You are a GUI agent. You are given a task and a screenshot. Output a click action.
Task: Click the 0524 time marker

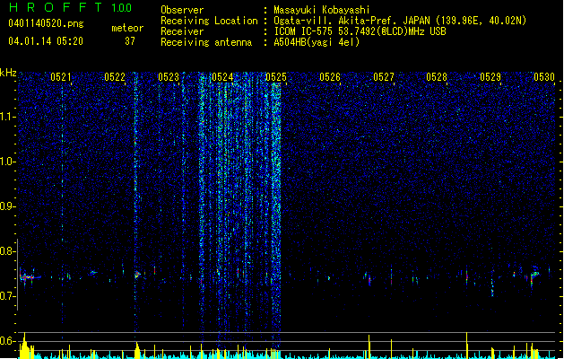tap(222, 76)
